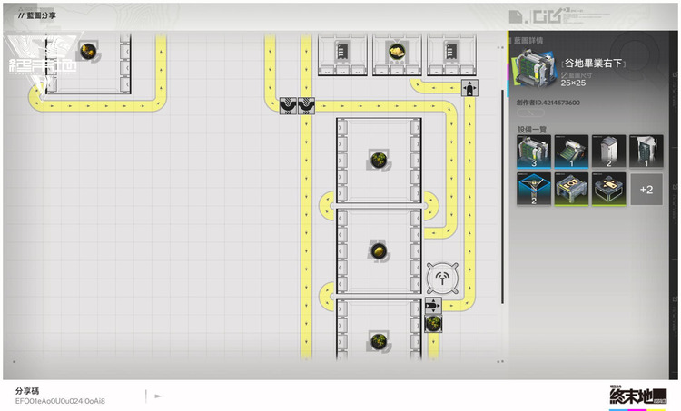Click the blueprint size edit icon beside 25×25

pyautogui.click(x=565, y=73)
